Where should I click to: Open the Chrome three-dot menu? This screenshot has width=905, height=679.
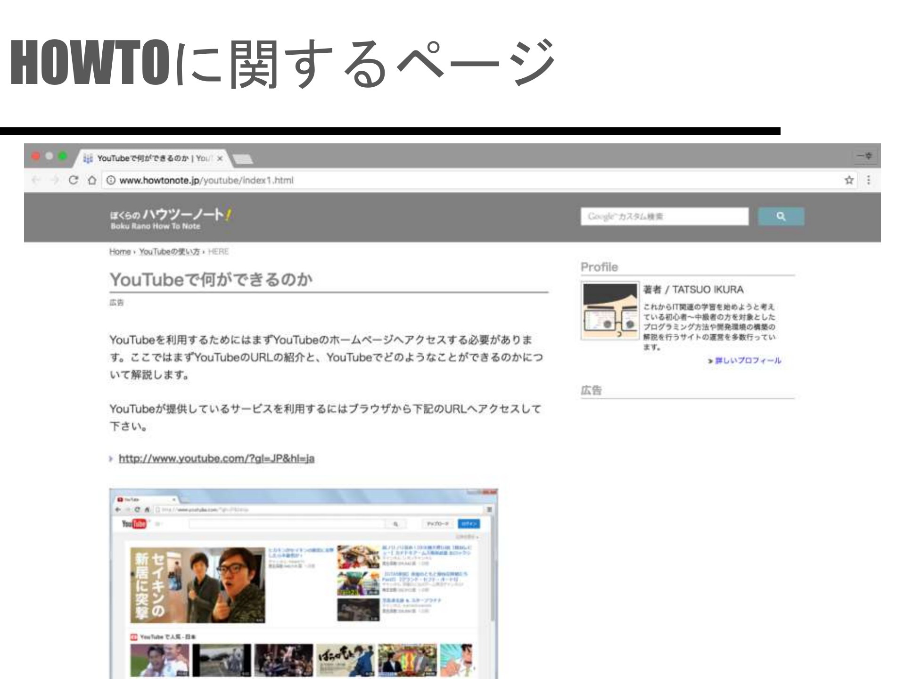click(868, 180)
